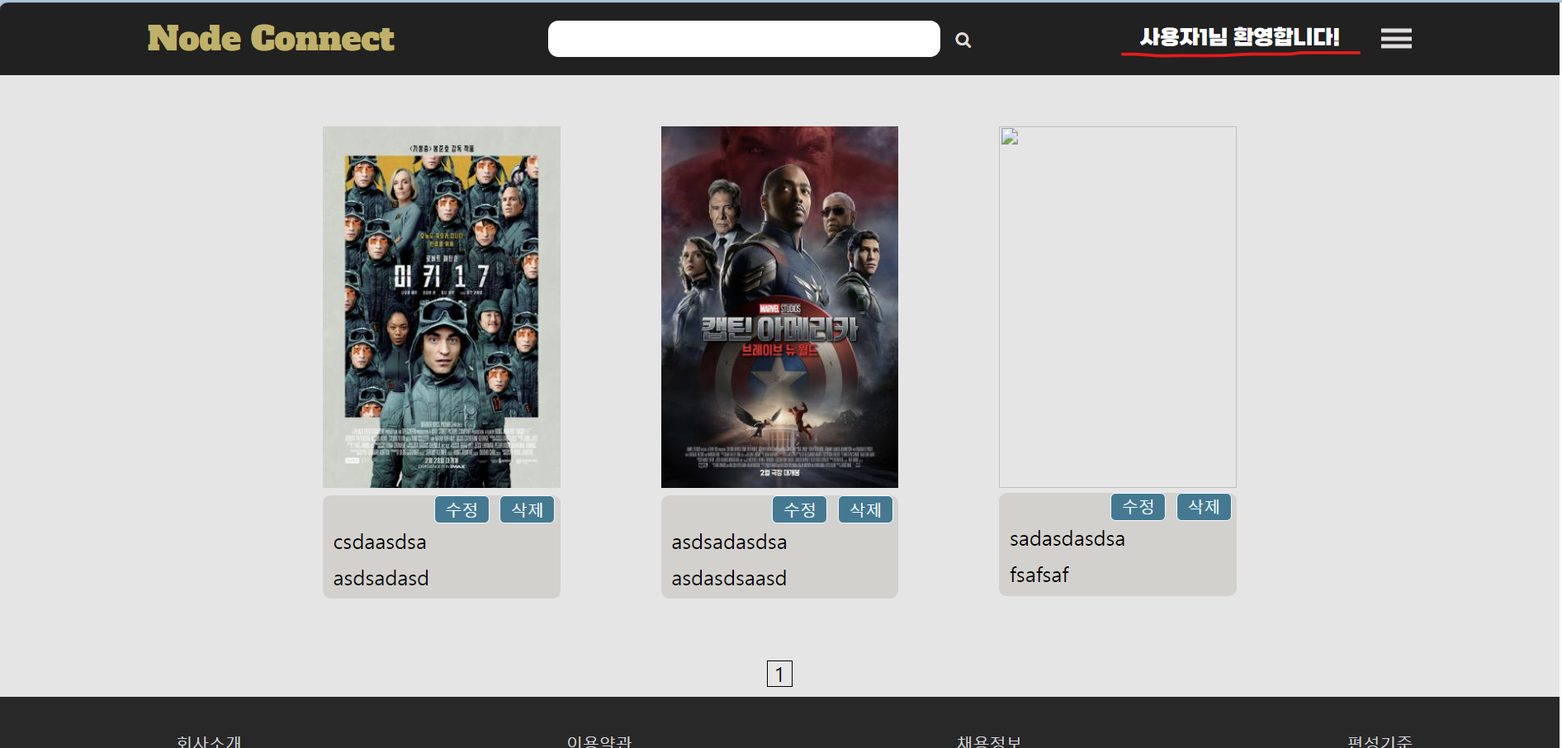Click 수정 on the asdsadasdsa card
Image resolution: width=1562 pixels, height=748 pixels.
pos(799,509)
